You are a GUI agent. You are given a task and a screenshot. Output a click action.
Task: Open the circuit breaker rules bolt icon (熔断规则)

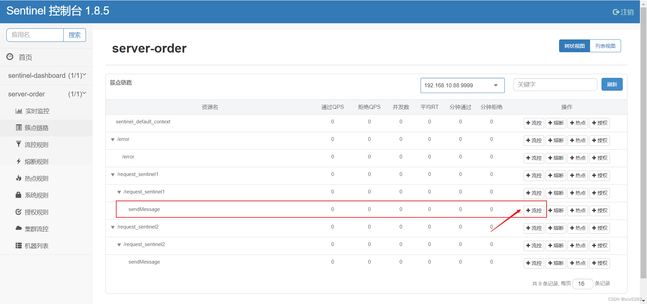[x=19, y=161]
